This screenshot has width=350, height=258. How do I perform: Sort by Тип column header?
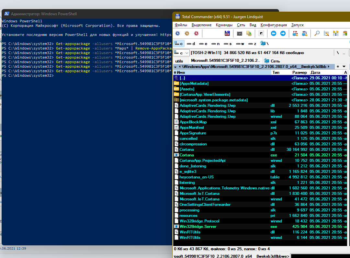click(281, 72)
